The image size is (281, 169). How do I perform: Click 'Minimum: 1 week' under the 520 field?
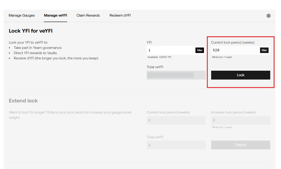(222, 57)
